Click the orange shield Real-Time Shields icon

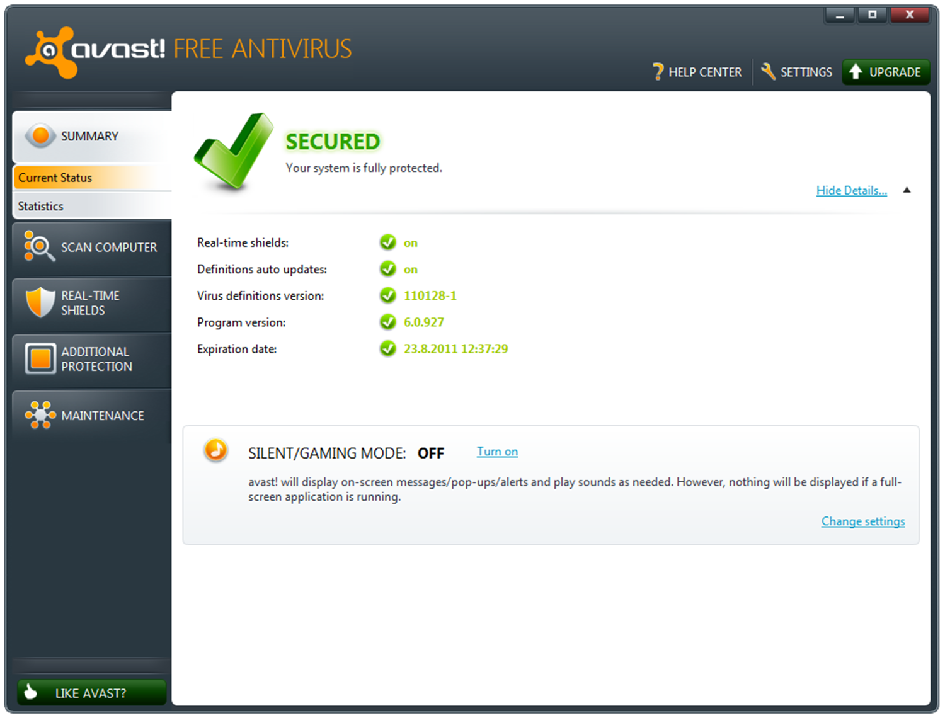40,302
